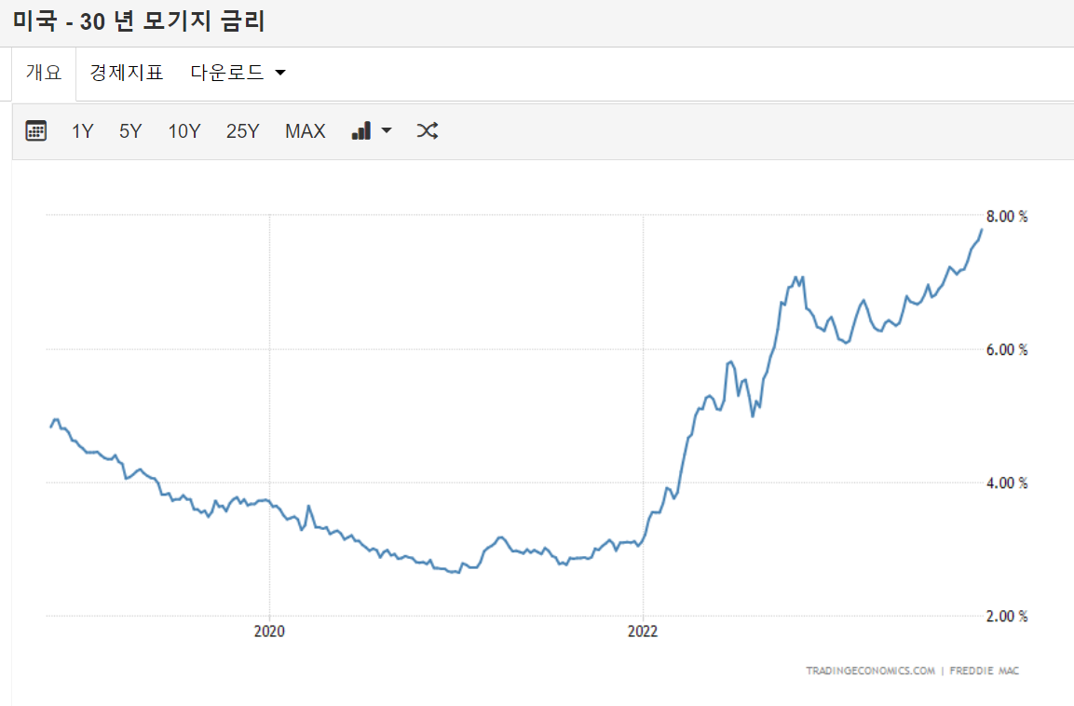Switch to the 개요 tab
The height and width of the screenshot is (706, 1074).
coord(43,72)
